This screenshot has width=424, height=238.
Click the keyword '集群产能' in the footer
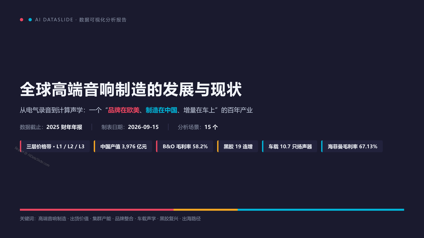tap(102, 218)
